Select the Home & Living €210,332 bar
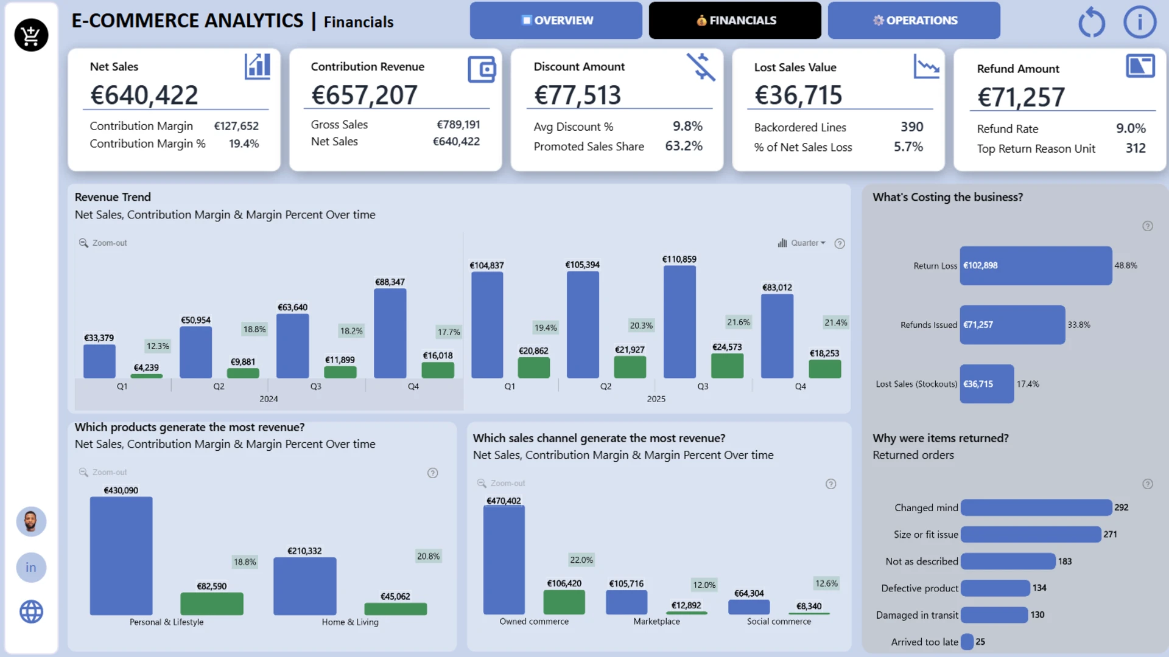This screenshot has height=657, width=1169. click(305, 586)
